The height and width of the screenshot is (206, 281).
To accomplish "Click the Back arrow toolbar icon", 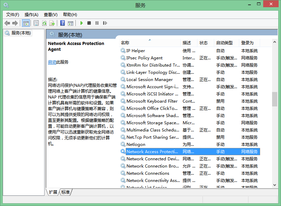I will point(7,23).
